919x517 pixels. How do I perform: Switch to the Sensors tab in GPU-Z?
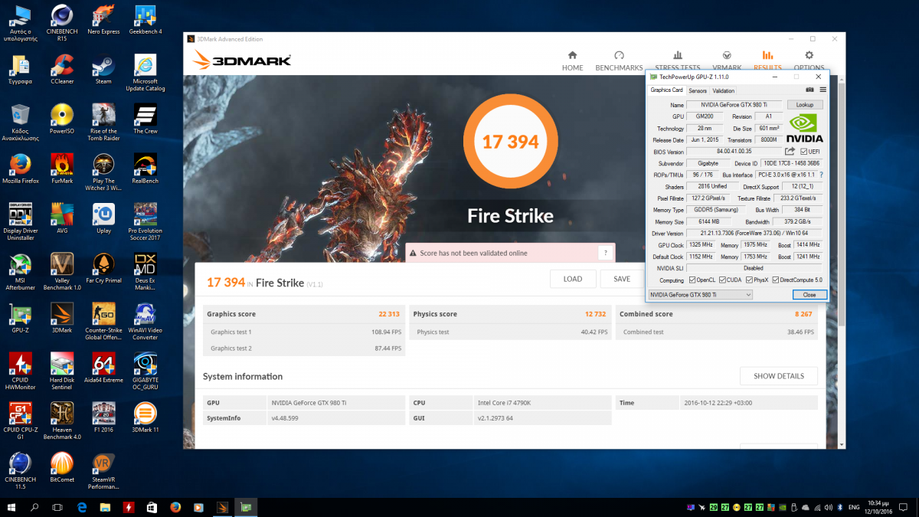[x=698, y=90]
